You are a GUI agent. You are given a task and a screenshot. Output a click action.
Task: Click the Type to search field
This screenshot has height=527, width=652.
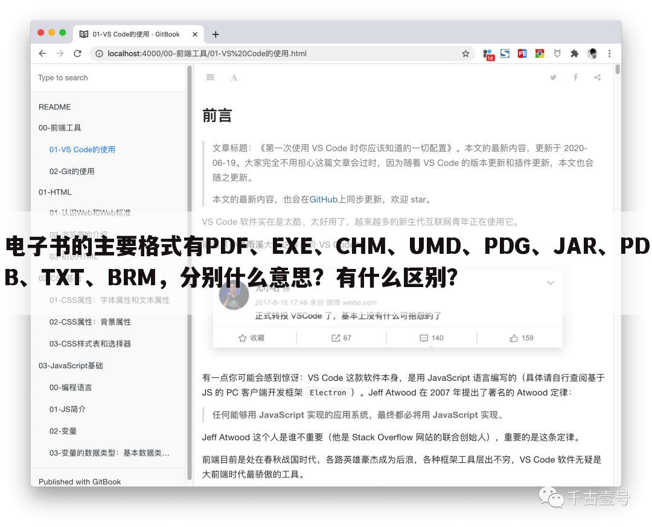tap(108, 77)
